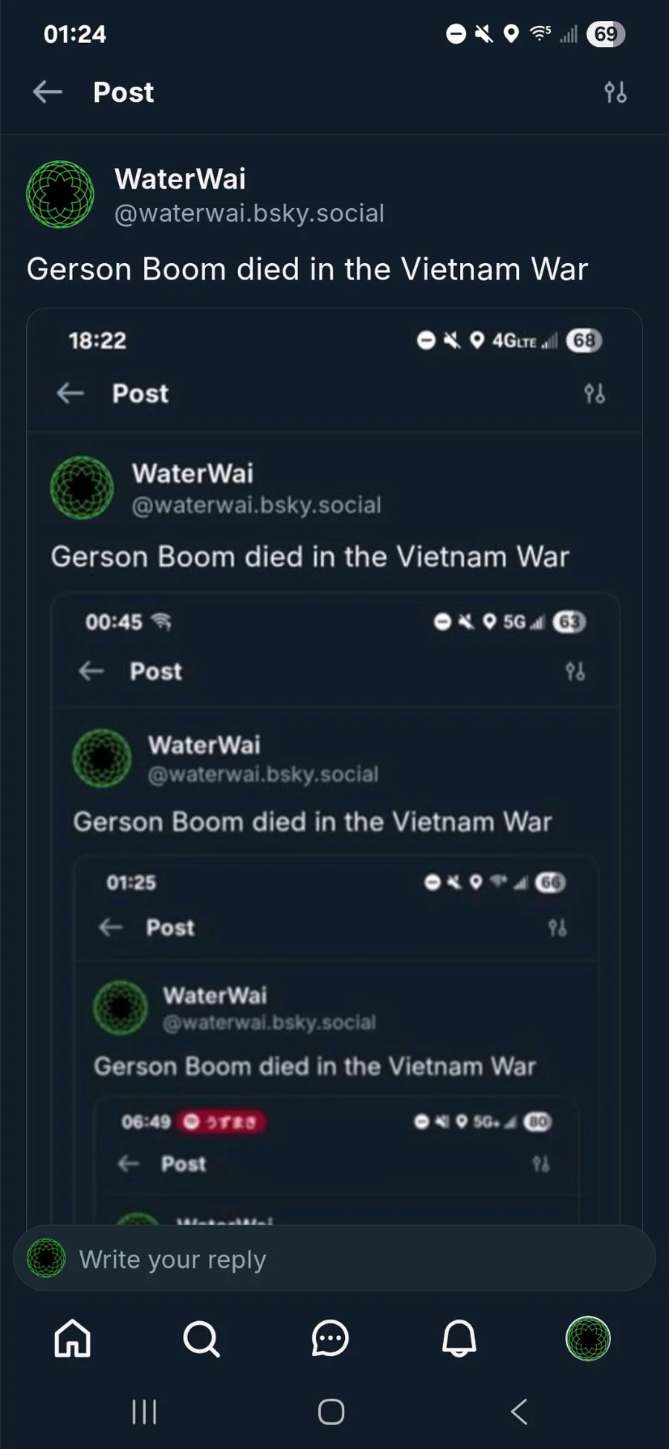This screenshot has height=1449, width=669.
Task: Open the Chat messages tab
Action: (x=330, y=1339)
